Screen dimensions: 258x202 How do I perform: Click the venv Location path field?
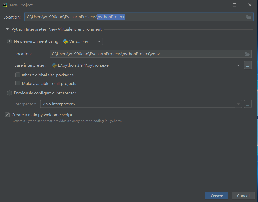(151, 54)
